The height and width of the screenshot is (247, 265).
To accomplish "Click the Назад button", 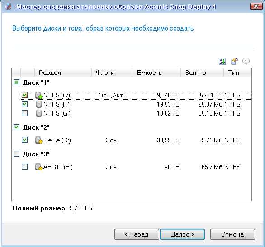I will [x=137, y=234].
